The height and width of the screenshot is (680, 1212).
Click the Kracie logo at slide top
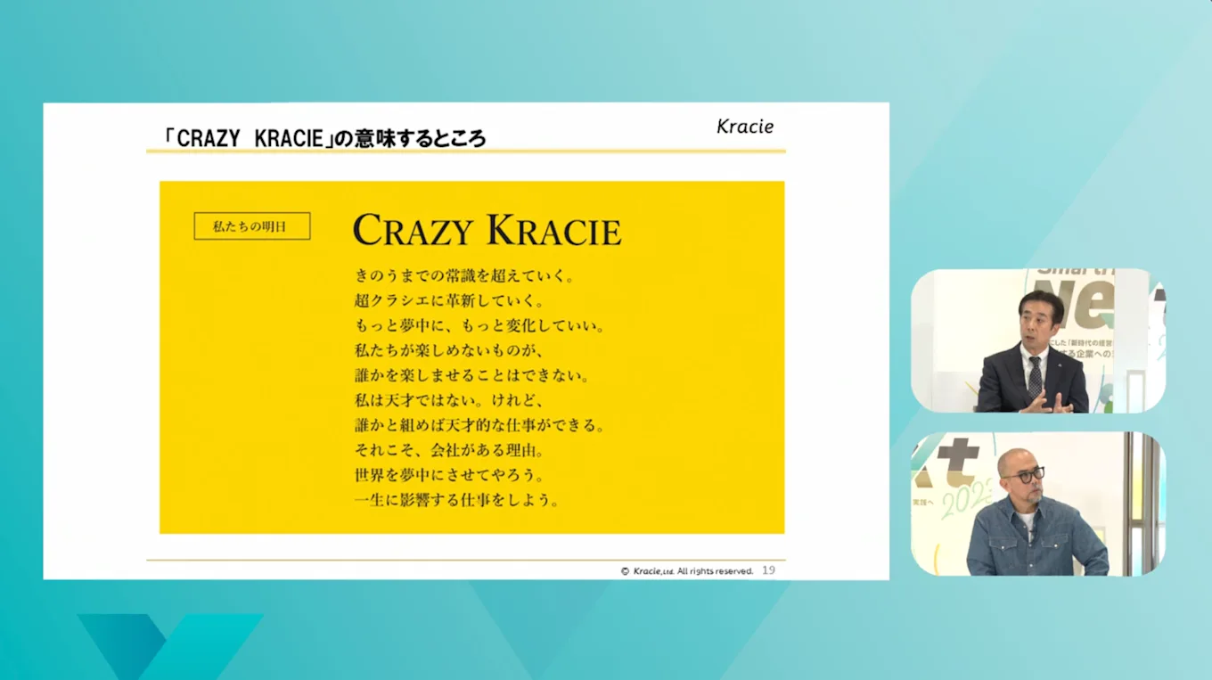745,127
